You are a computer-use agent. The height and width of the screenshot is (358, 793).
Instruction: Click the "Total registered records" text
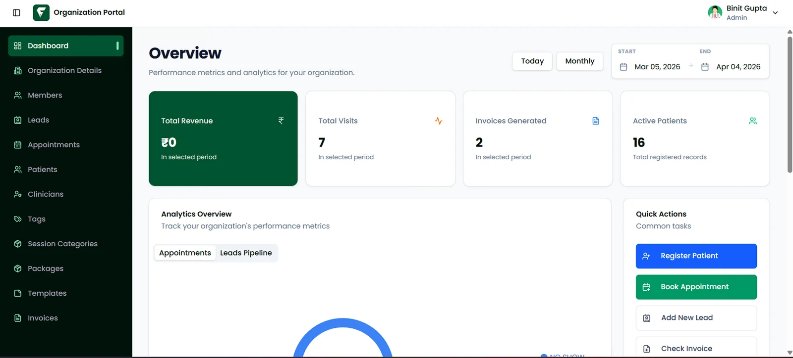(x=670, y=157)
